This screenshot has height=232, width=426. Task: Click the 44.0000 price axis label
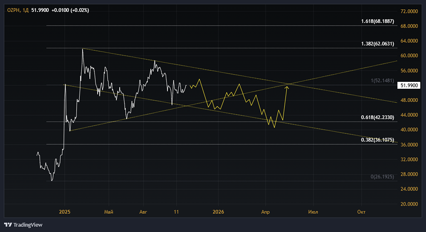click(409, 115)
